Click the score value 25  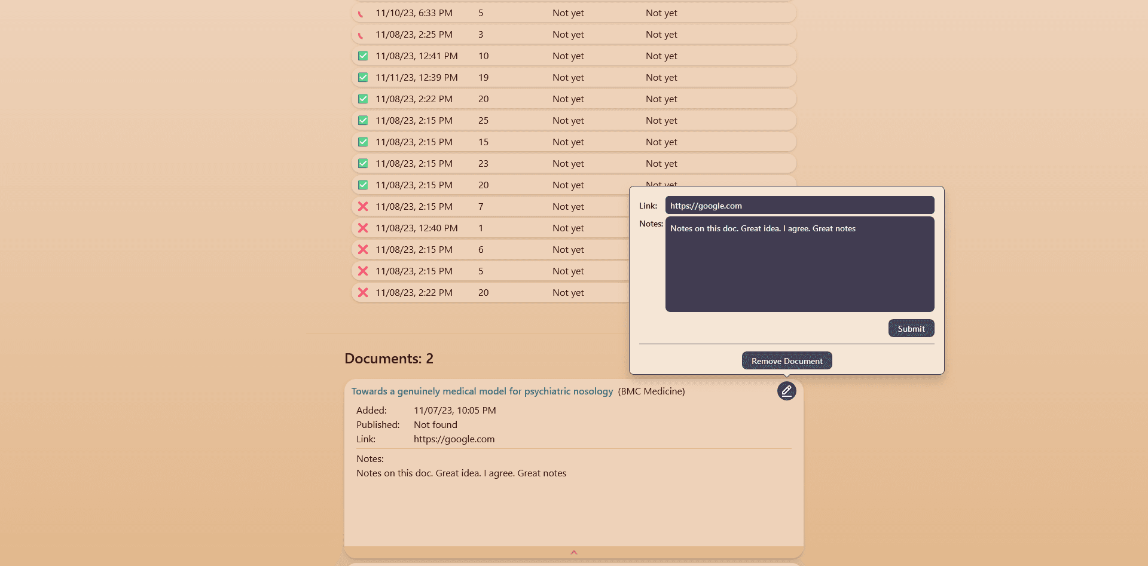click(483, 121)
